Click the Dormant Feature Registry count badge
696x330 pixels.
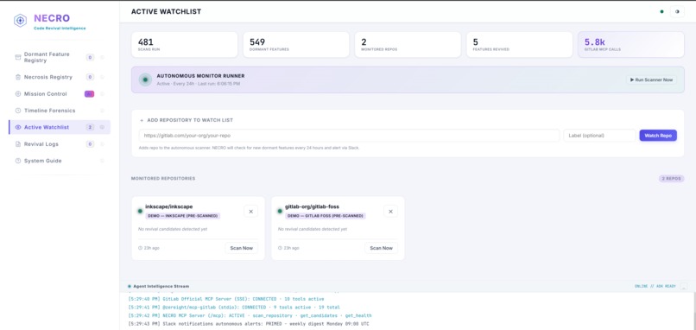90,57
